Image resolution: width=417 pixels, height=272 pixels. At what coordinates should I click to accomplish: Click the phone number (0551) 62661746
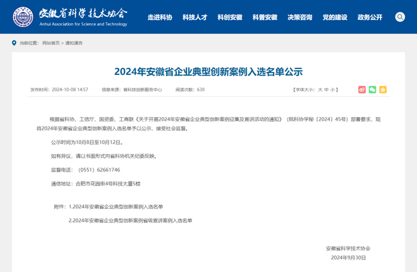tap(99, 170)
